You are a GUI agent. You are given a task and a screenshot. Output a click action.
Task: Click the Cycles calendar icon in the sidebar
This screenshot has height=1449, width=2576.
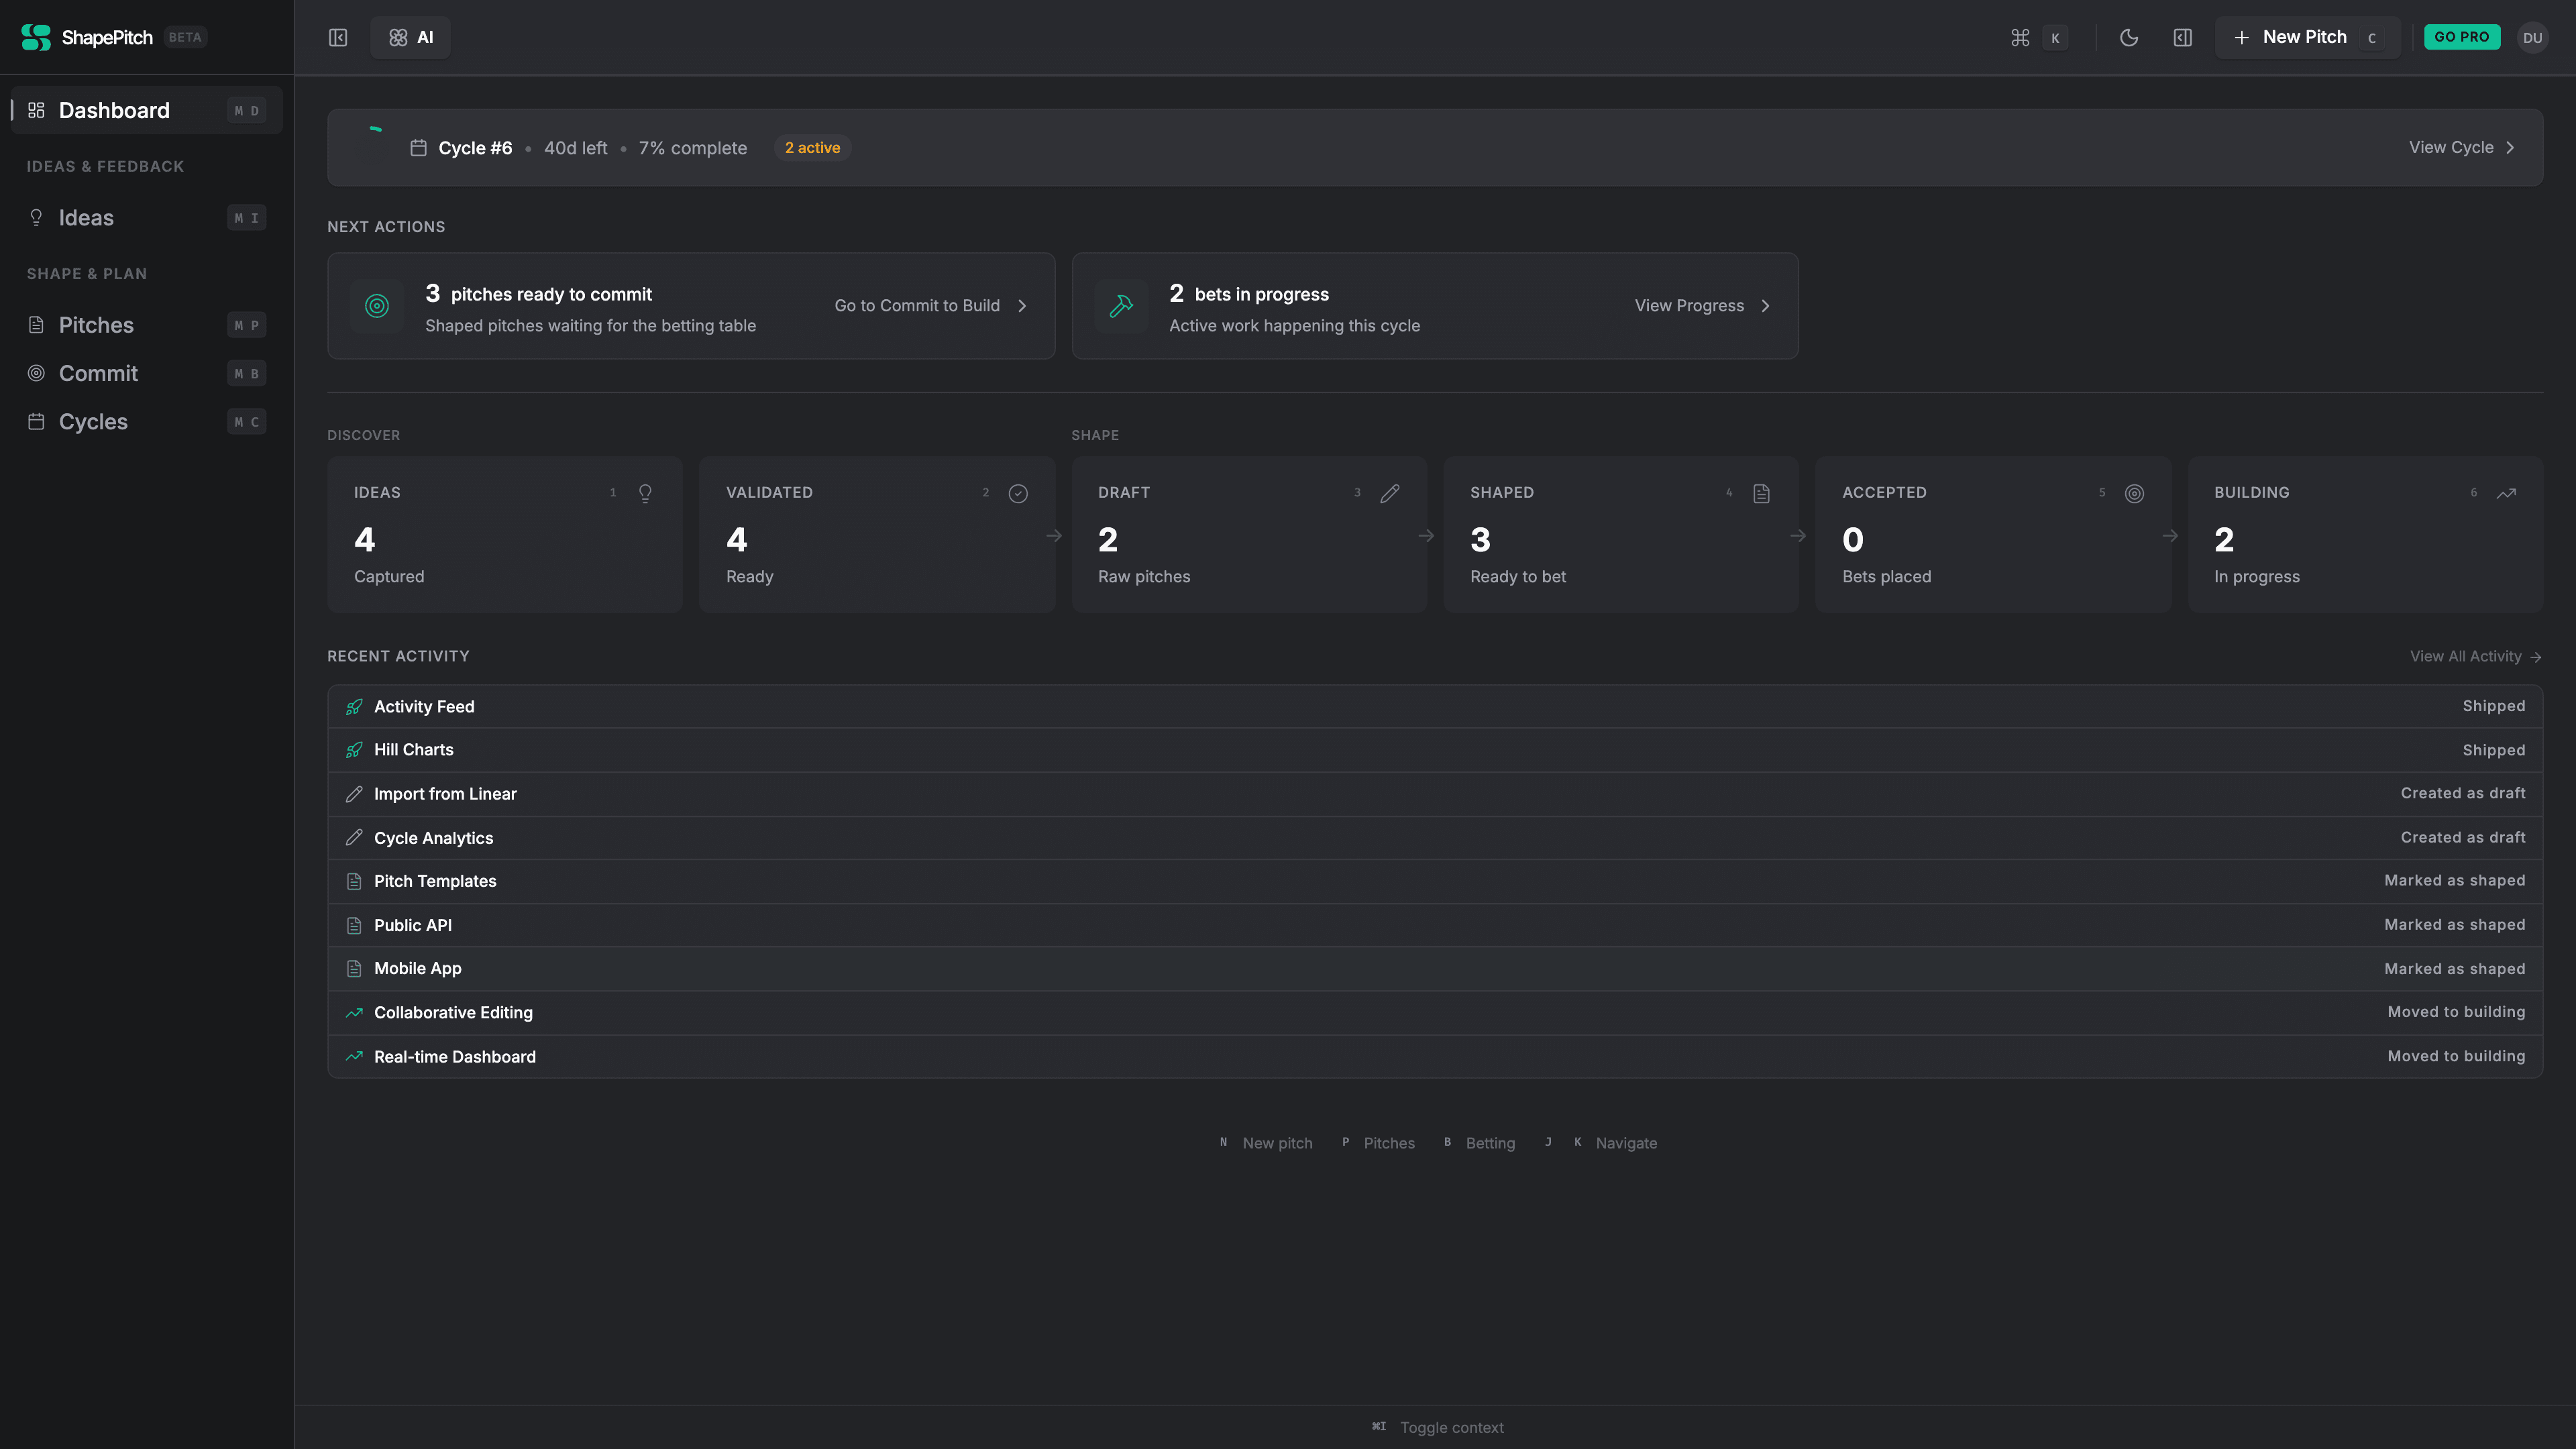(36, 421)
